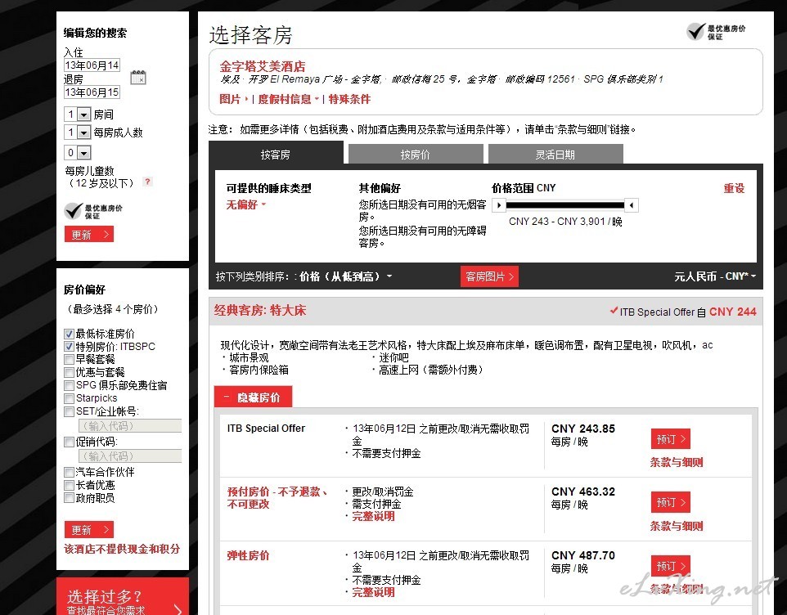
Task: Switch to the 按房价 tab
Action: coord(416,155)
